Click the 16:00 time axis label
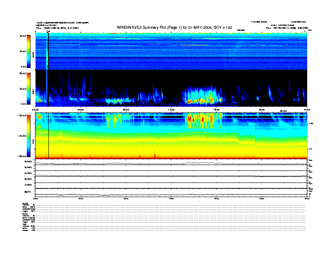 [216, 110]
